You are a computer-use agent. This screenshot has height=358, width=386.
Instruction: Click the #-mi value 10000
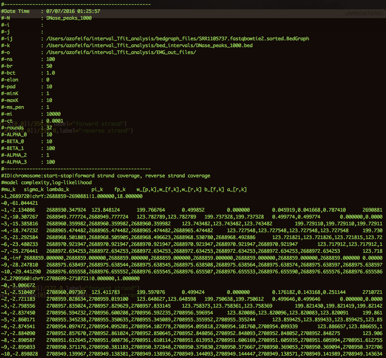53,114
